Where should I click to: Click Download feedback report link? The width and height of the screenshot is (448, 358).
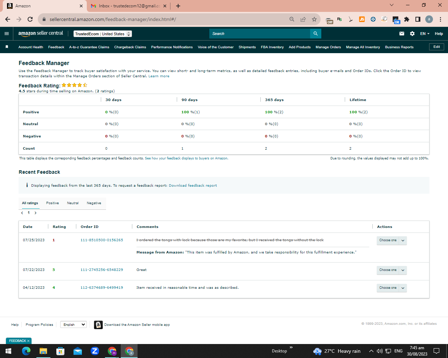tap(193, 186)
